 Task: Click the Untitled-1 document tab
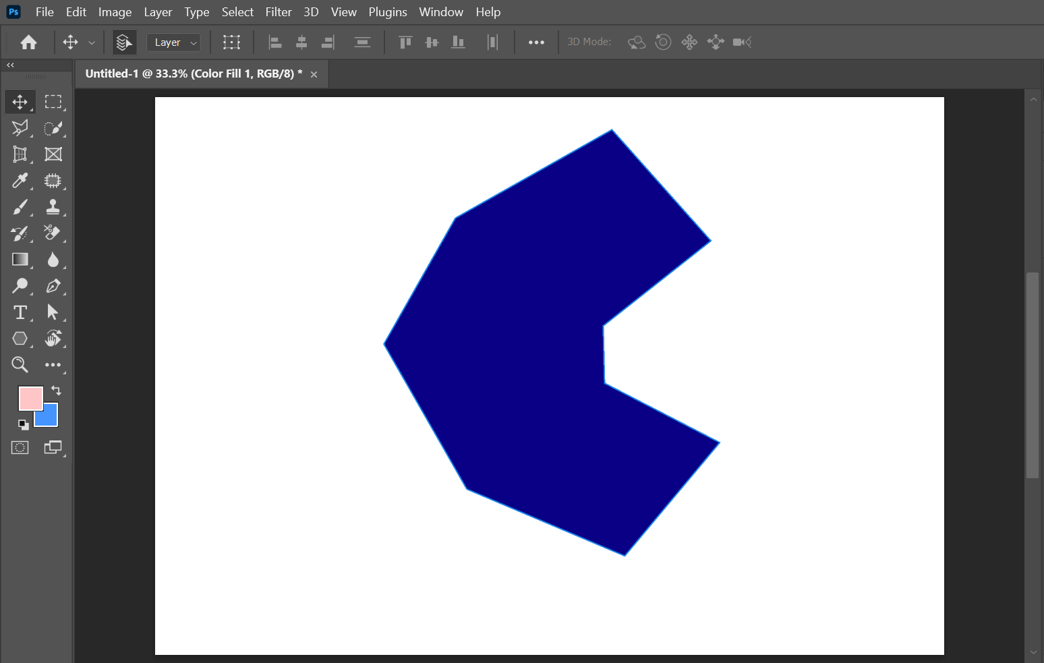pyautogui.click(x=193, y=74)
